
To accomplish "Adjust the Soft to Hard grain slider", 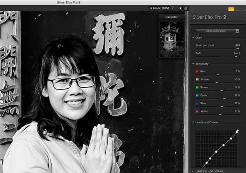I will (236, 57).
